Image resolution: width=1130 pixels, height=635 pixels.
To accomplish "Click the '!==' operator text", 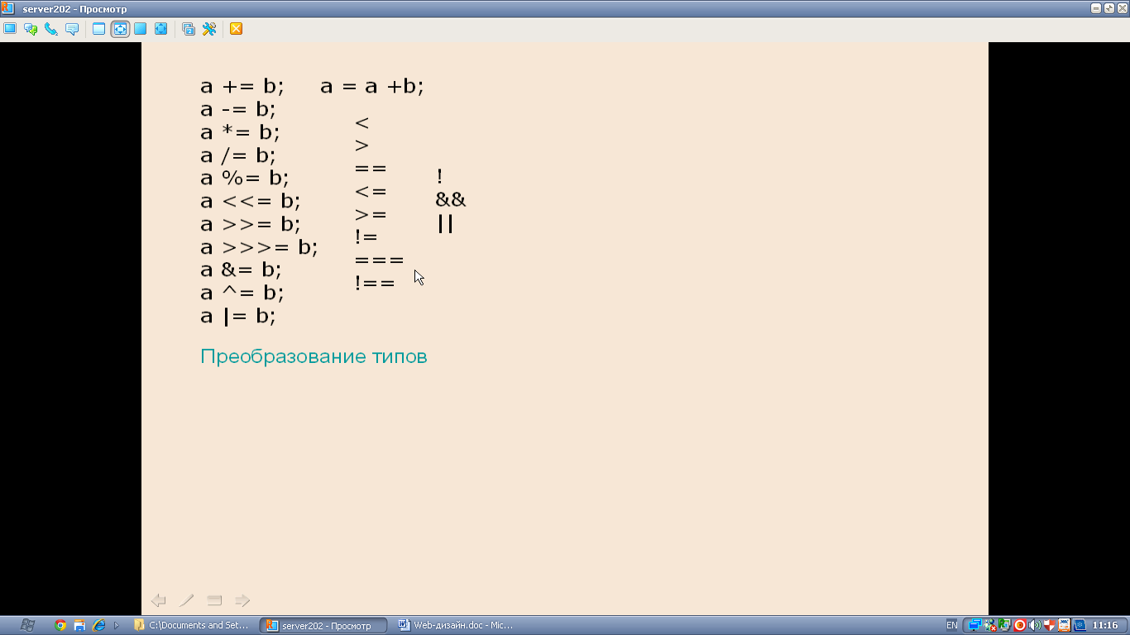I will [x=375, y=283].
